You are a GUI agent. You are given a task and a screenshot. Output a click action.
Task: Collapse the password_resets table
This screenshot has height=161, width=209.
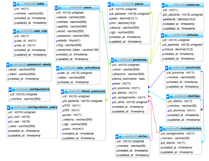click(8, 65)
